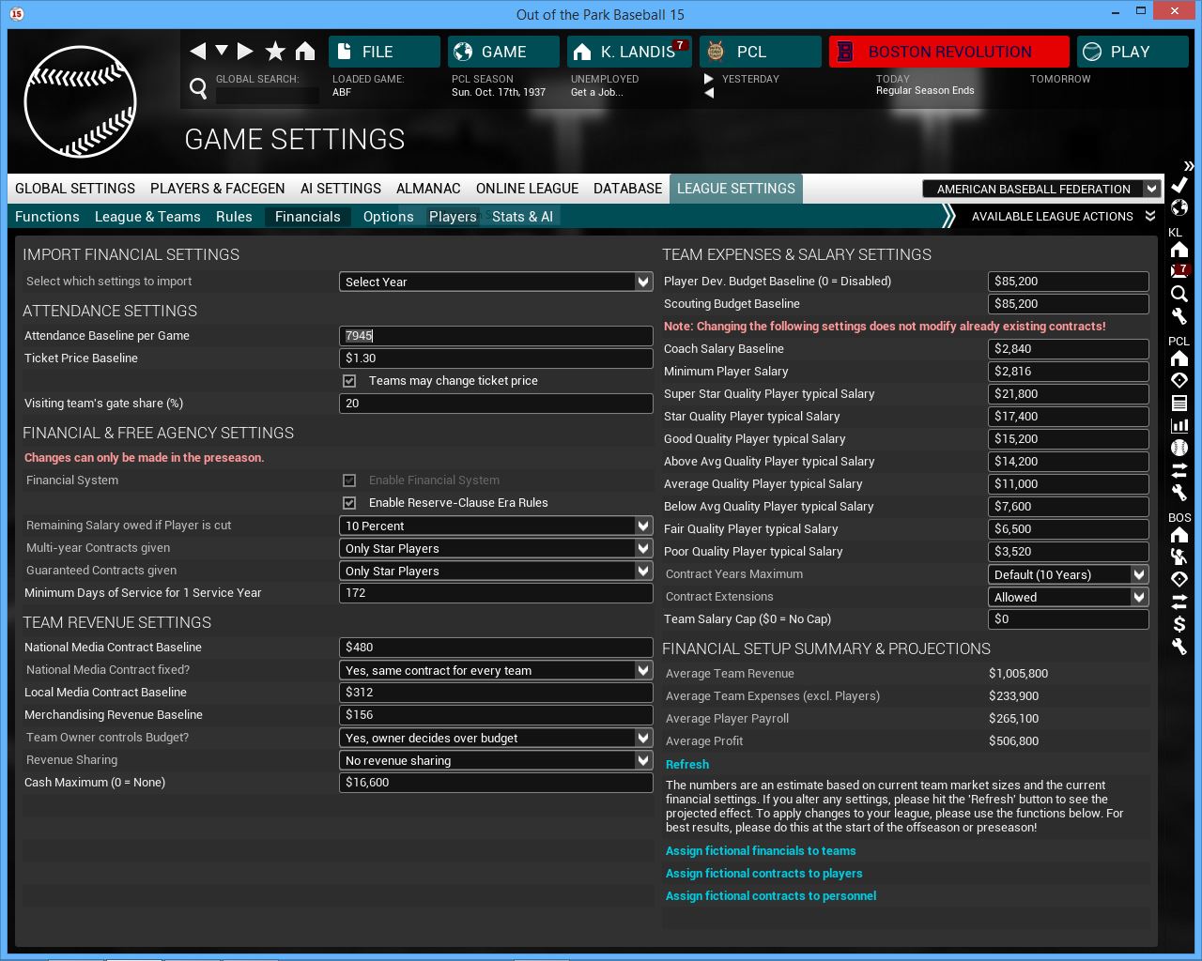The width and height of the screenshot is (1202, 961).
Task: Open the KL mail icon with 7 badge
Action: pyautogui.click(x=1179, y=271)
